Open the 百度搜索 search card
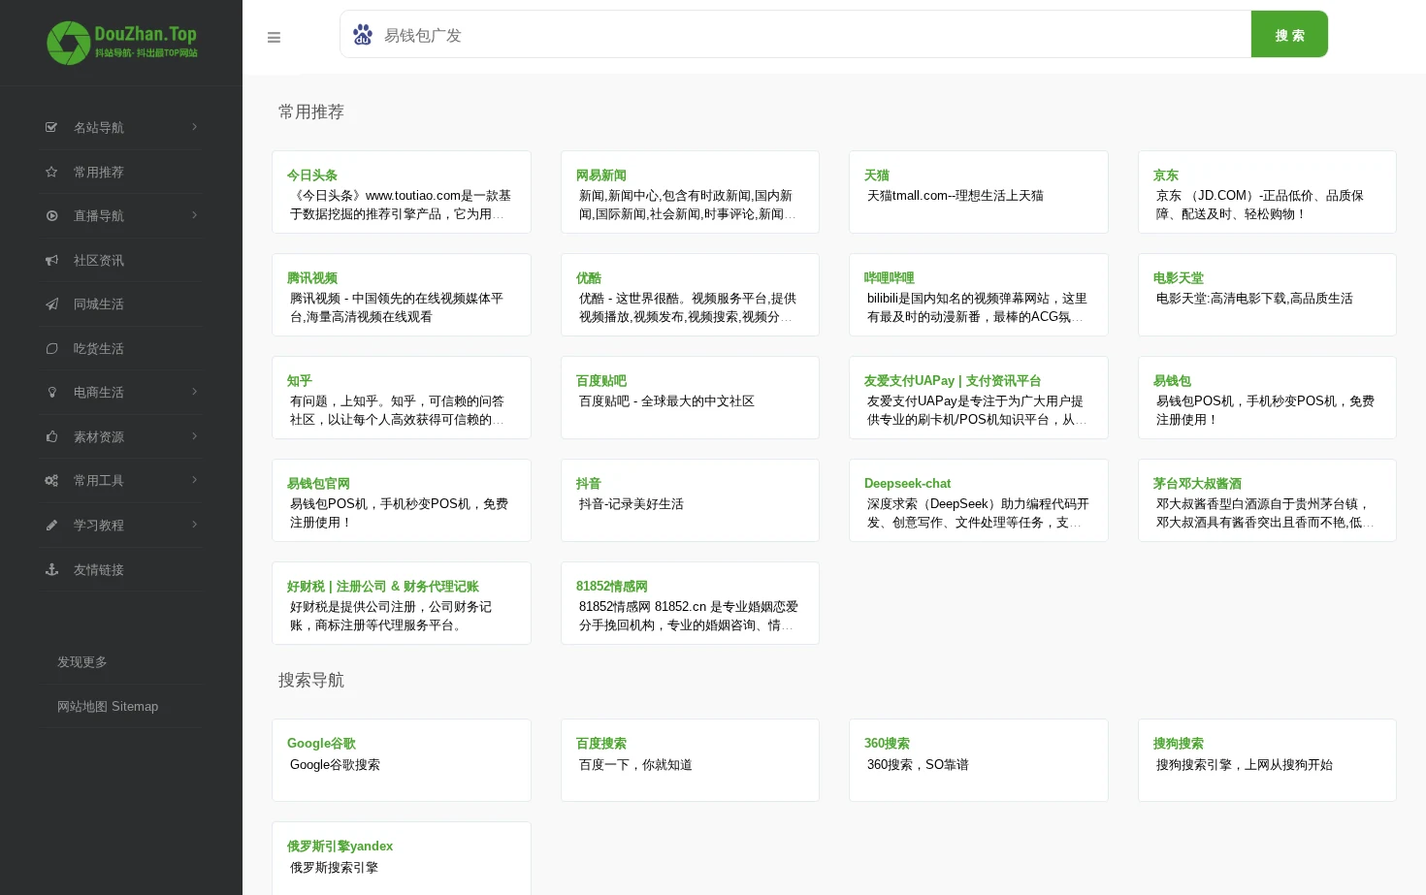 [690, 760]
